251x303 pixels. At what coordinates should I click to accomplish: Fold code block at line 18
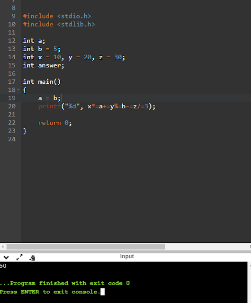coord(18,89)
